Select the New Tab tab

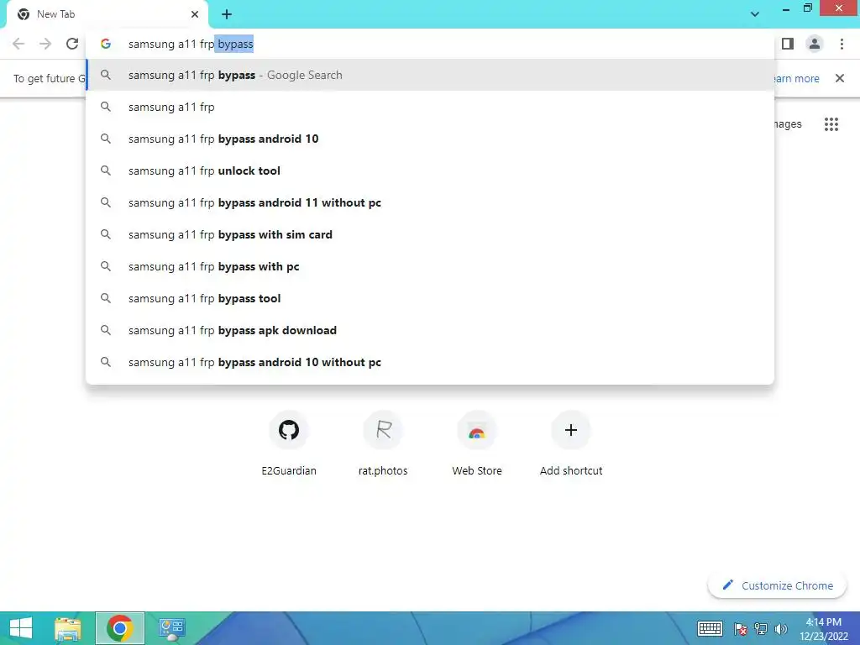click(107, 14)
